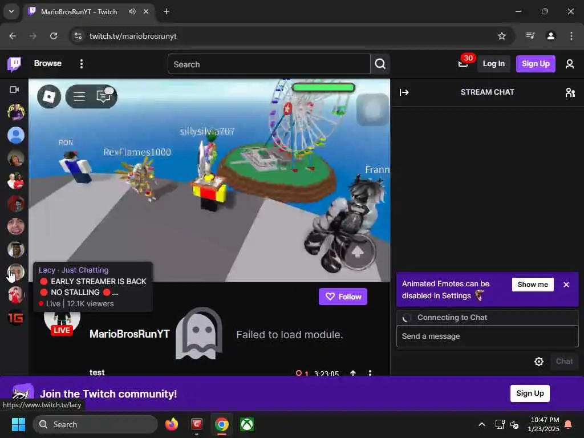
Task: Open the taskbar clock showing 10:47 PM
Action: [543, 424]
